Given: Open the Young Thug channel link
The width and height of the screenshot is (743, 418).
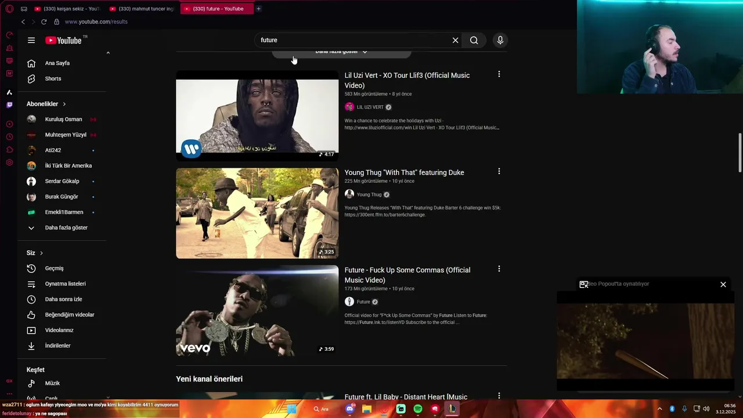Looking at the screenshot, I should point(369,194).
